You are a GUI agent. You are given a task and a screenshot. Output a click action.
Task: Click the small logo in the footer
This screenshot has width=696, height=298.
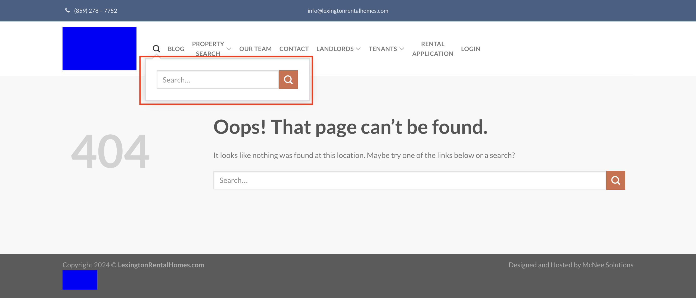[80, 280]
